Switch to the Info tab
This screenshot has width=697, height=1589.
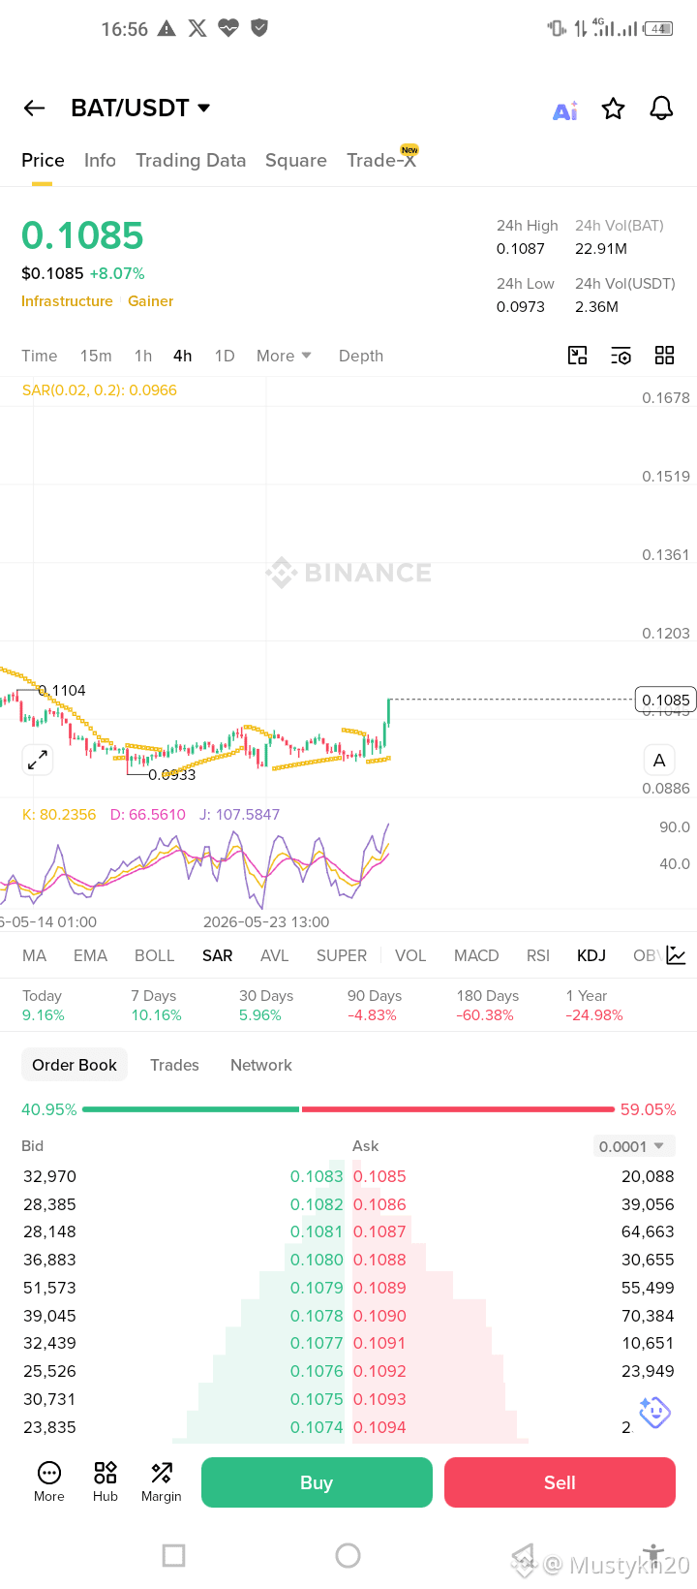(x=100, y=161)
